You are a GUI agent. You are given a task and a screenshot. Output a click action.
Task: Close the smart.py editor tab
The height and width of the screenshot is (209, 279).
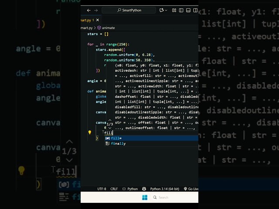coord(98,20)
